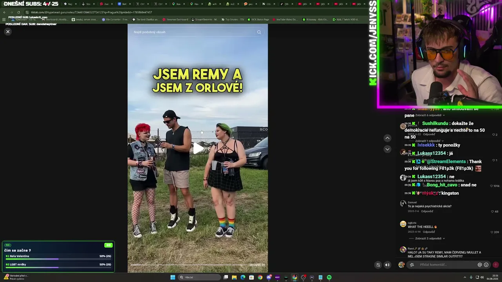Open File Explorer from the taskbar

tap(234, 277)
